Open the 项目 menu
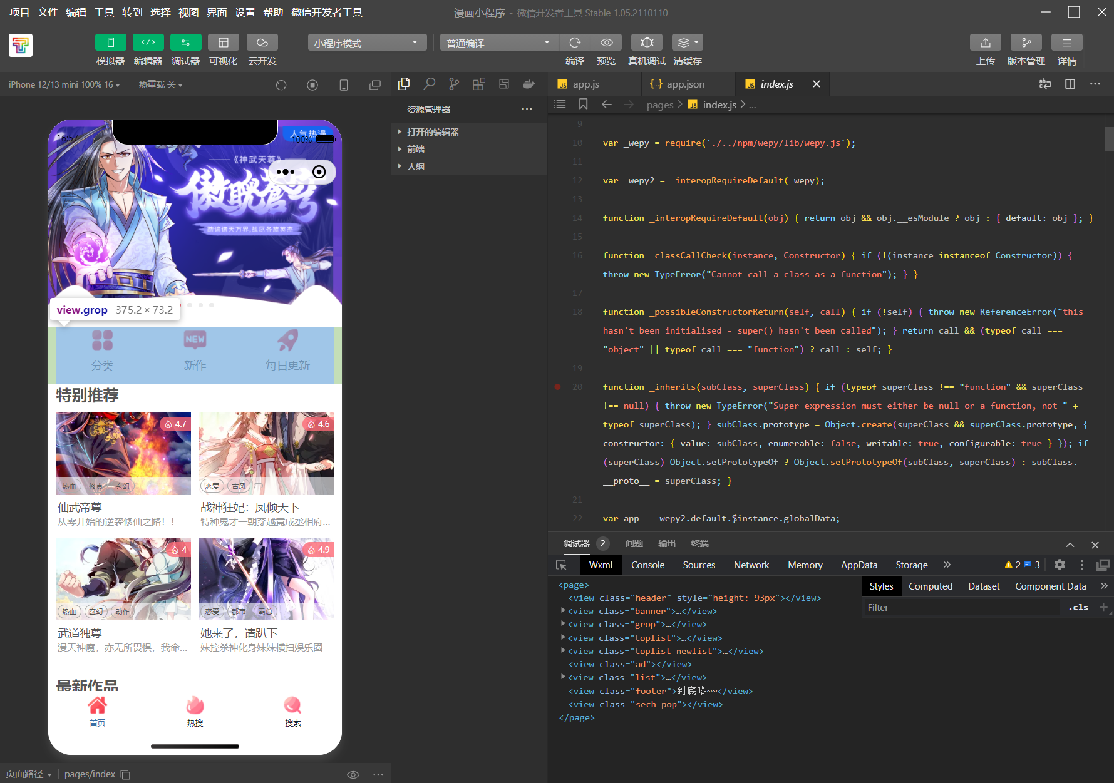1114x783 pixels. (19, 13)
